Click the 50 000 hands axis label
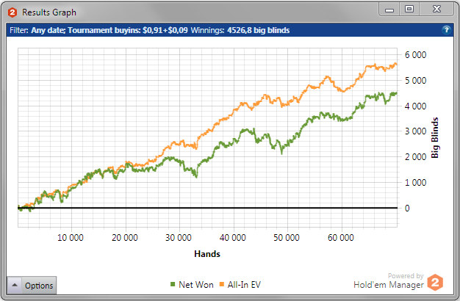460x301 pixels. [x=287, y=237]
